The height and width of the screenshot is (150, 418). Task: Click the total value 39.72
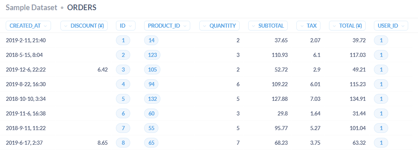pos(359,40)
